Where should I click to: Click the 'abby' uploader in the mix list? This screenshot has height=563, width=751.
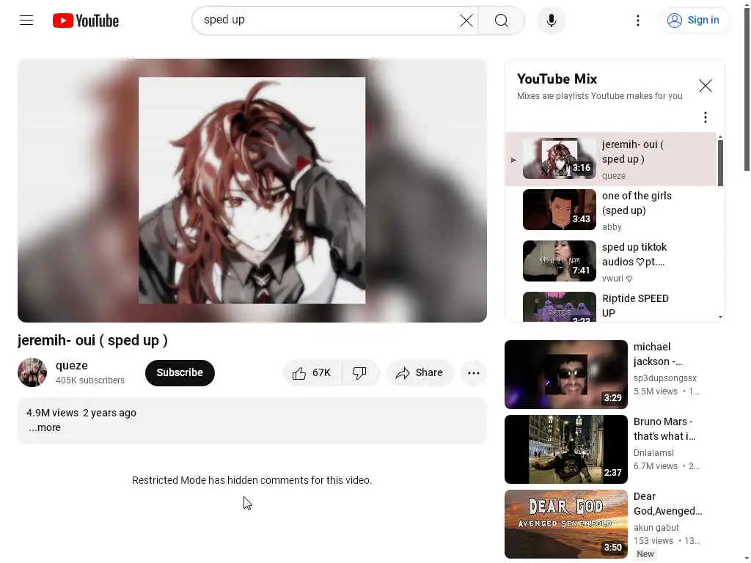612,227
